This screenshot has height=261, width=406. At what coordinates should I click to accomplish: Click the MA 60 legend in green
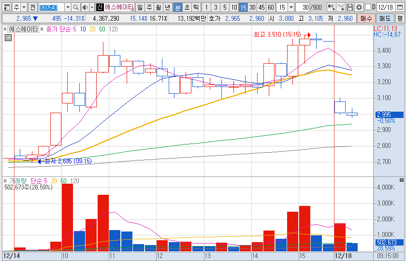click(x=102, y=29)
